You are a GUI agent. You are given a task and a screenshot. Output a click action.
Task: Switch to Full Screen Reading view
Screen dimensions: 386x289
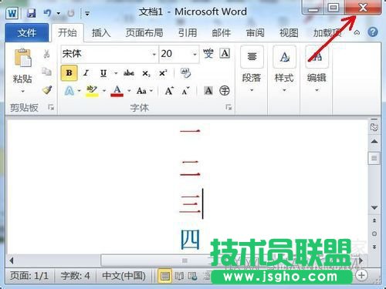[x=179, y=276]
